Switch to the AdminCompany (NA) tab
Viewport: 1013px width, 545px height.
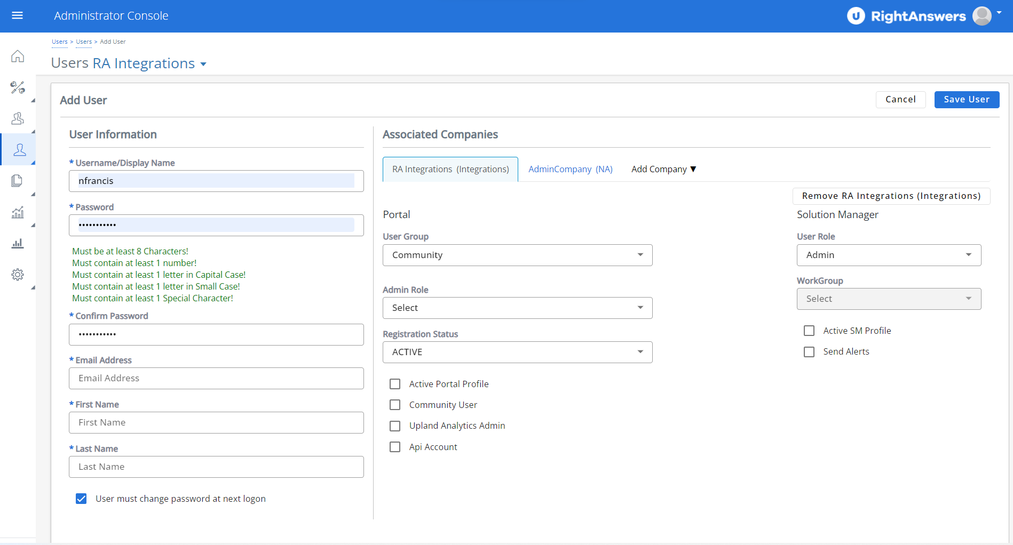(x=570, y=169)
